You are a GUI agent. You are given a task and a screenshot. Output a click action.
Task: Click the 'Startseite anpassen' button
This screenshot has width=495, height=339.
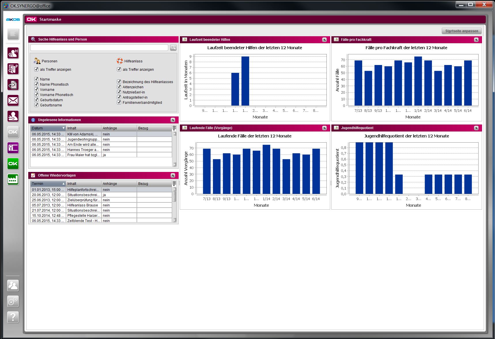coord(462,31)
